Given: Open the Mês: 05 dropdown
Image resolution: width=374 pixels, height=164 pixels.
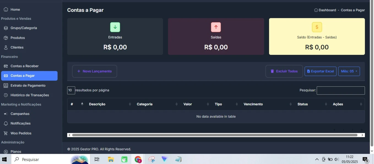Looking at the screenshot, I should pos(349,71).
